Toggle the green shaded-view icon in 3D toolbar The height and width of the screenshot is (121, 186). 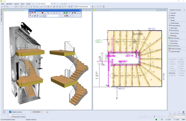[64, 13]
